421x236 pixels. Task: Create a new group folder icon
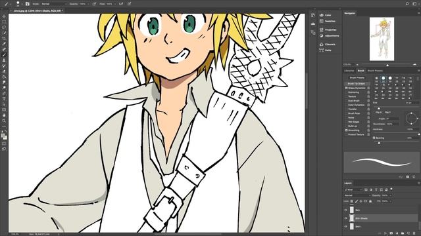(403, 233)
